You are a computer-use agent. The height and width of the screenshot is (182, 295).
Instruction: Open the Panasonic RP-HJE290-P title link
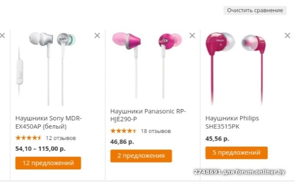[x=148, y=115]
